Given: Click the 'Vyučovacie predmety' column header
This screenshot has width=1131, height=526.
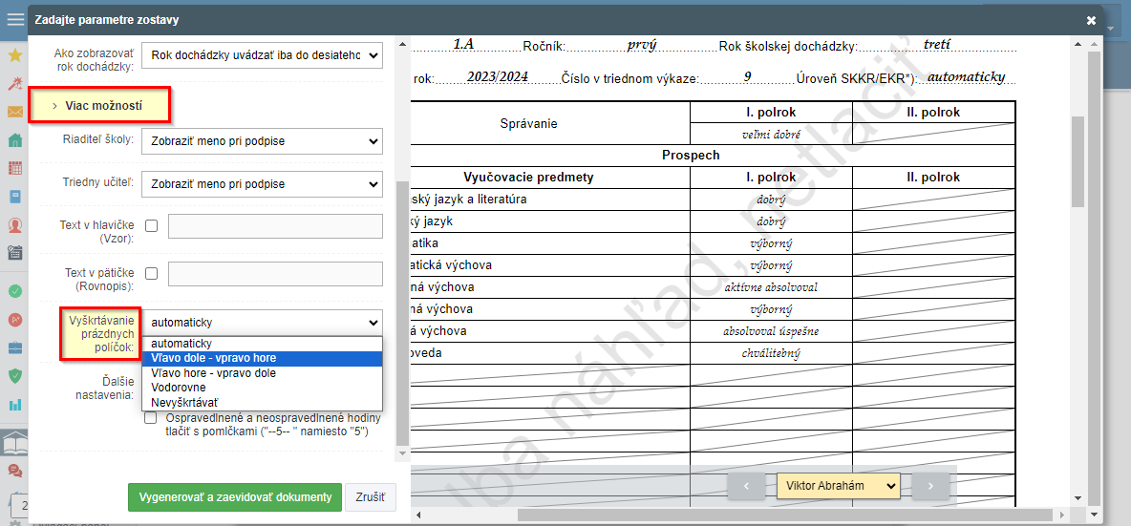Looking at the screenshot, I should click(x=528, y=178).
